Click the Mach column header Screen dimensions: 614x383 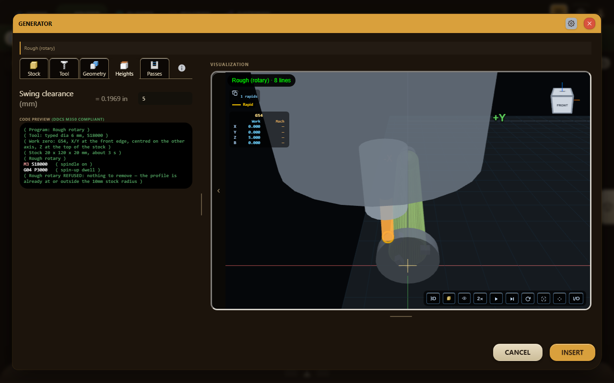click(280, 121)
